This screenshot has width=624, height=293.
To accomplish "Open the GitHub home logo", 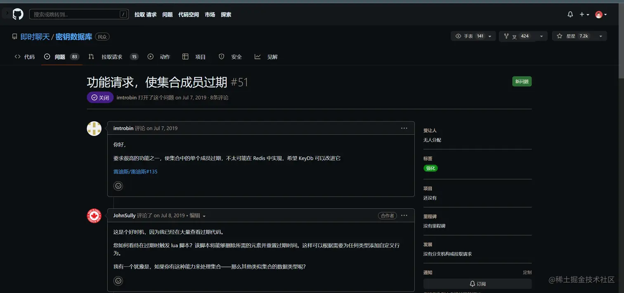I will click(x=18, y=14).
